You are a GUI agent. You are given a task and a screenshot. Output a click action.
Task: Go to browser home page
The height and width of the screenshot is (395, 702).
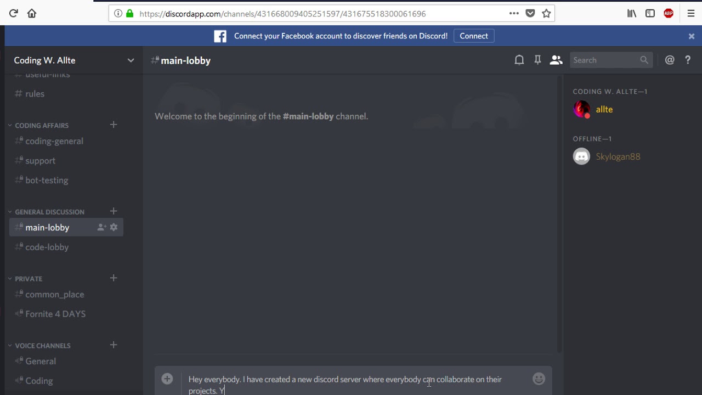32,14
